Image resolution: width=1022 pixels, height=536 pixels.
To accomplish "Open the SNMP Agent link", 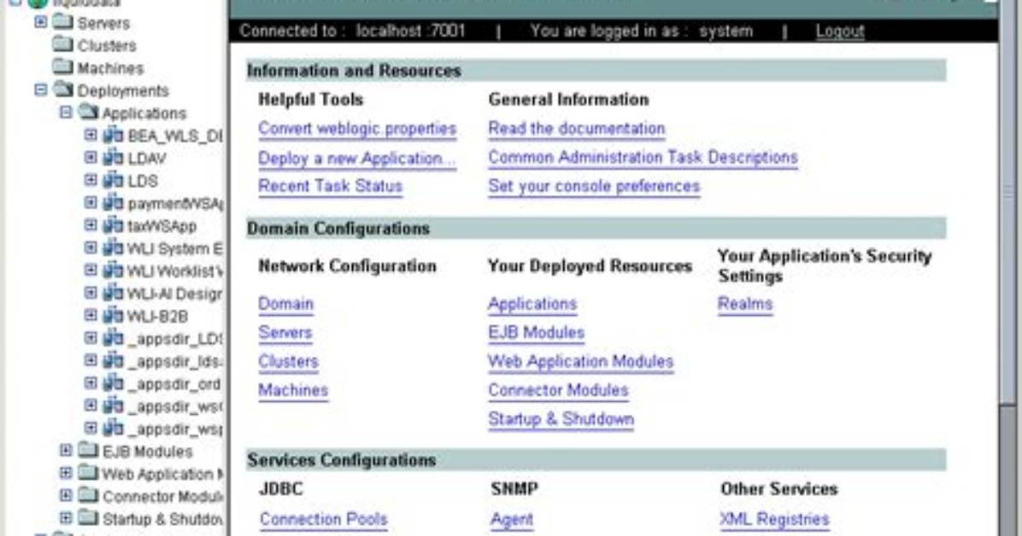I will 512,519.
